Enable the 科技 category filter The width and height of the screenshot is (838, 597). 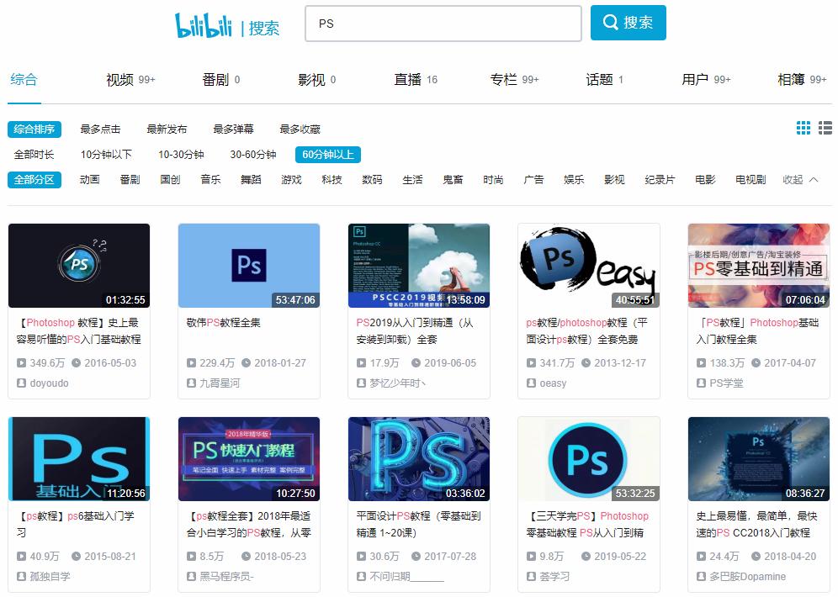click(x=331, y=179)
